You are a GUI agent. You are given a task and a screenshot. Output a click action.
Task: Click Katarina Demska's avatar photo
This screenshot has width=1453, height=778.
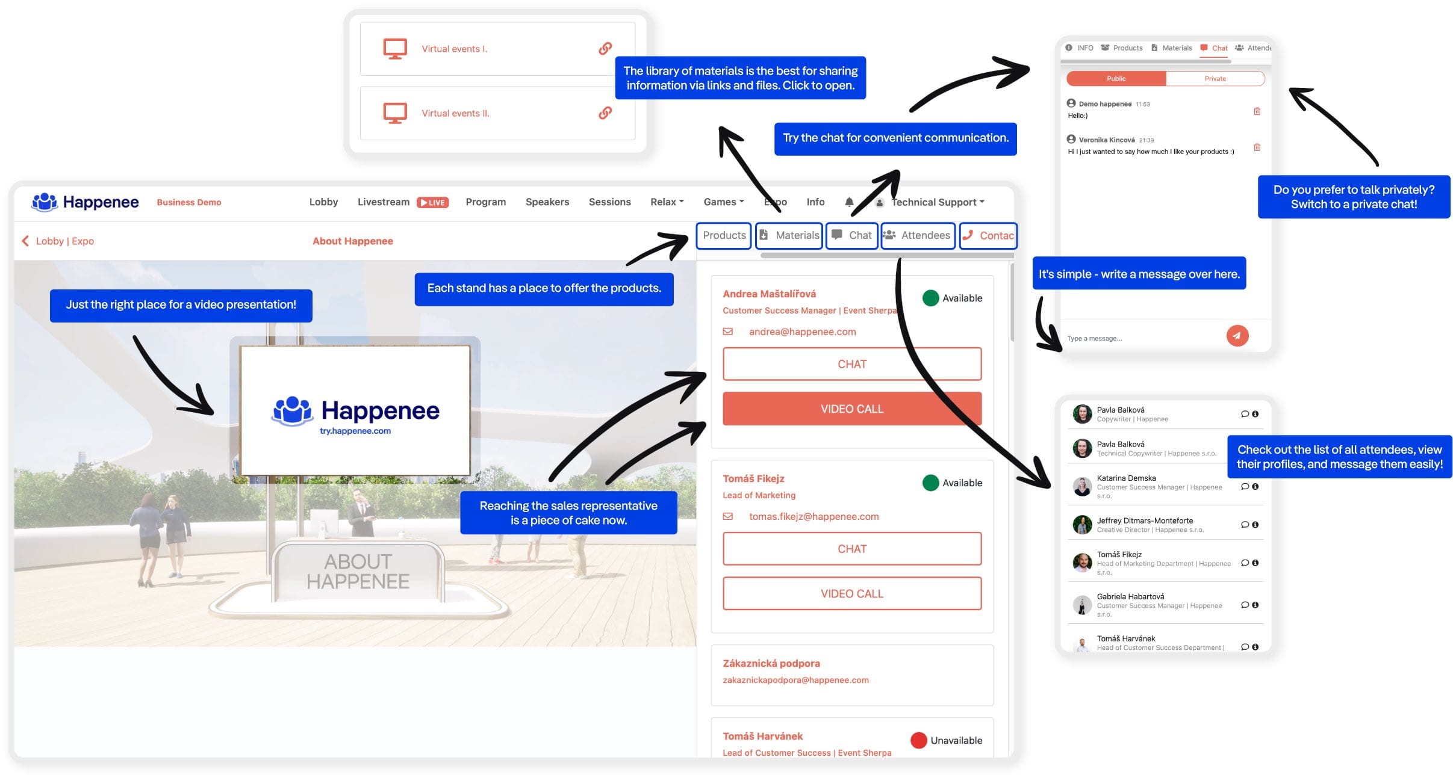tap(1082, 486)
